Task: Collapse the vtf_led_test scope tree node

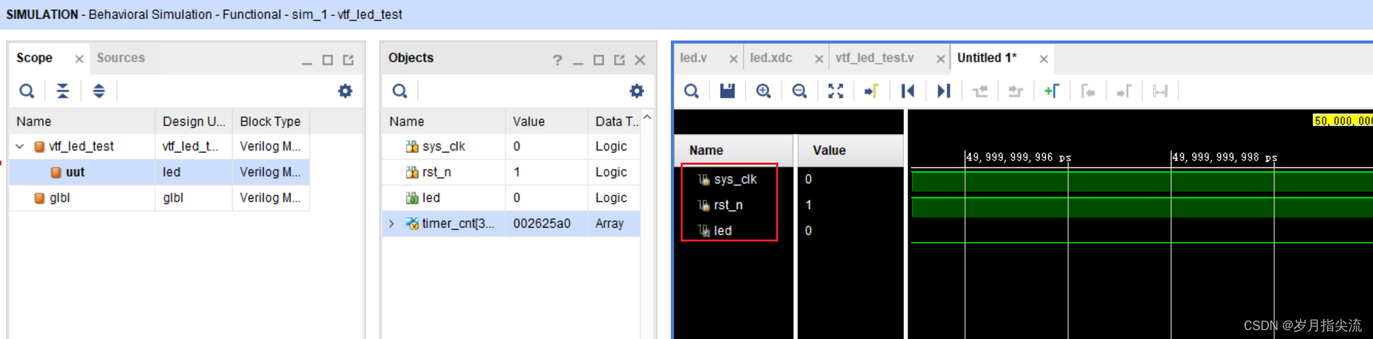Action: [20, 146]
